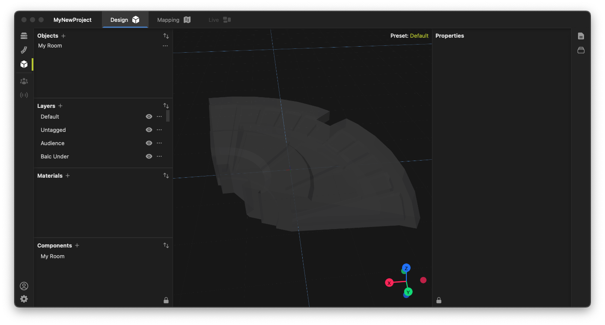Screen dimensions: 605x325
Task: Toggle visibility of Untagged layer
Action: coord(149,130)
